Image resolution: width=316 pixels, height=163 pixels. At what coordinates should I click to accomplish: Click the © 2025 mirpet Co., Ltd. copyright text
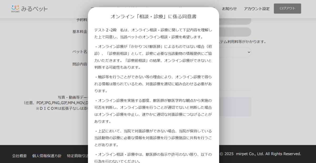260,154
